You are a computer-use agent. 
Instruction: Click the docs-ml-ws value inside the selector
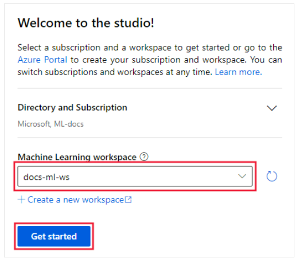click(46, 177)
